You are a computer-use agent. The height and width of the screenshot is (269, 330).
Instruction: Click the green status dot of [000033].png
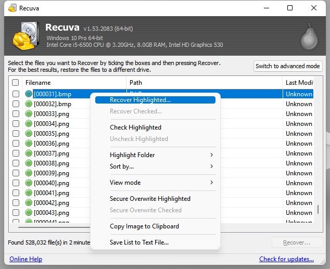tap(29, 113)
